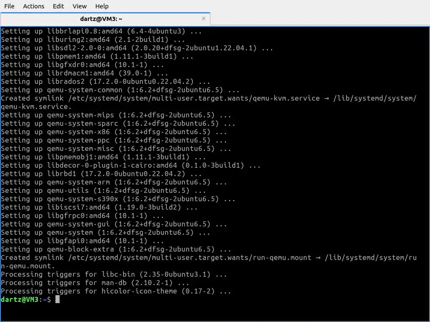This screenshot has height=322, width=430.
Task: Click line 'Setting up qemu-system-x86'
Action: [114, 132]
